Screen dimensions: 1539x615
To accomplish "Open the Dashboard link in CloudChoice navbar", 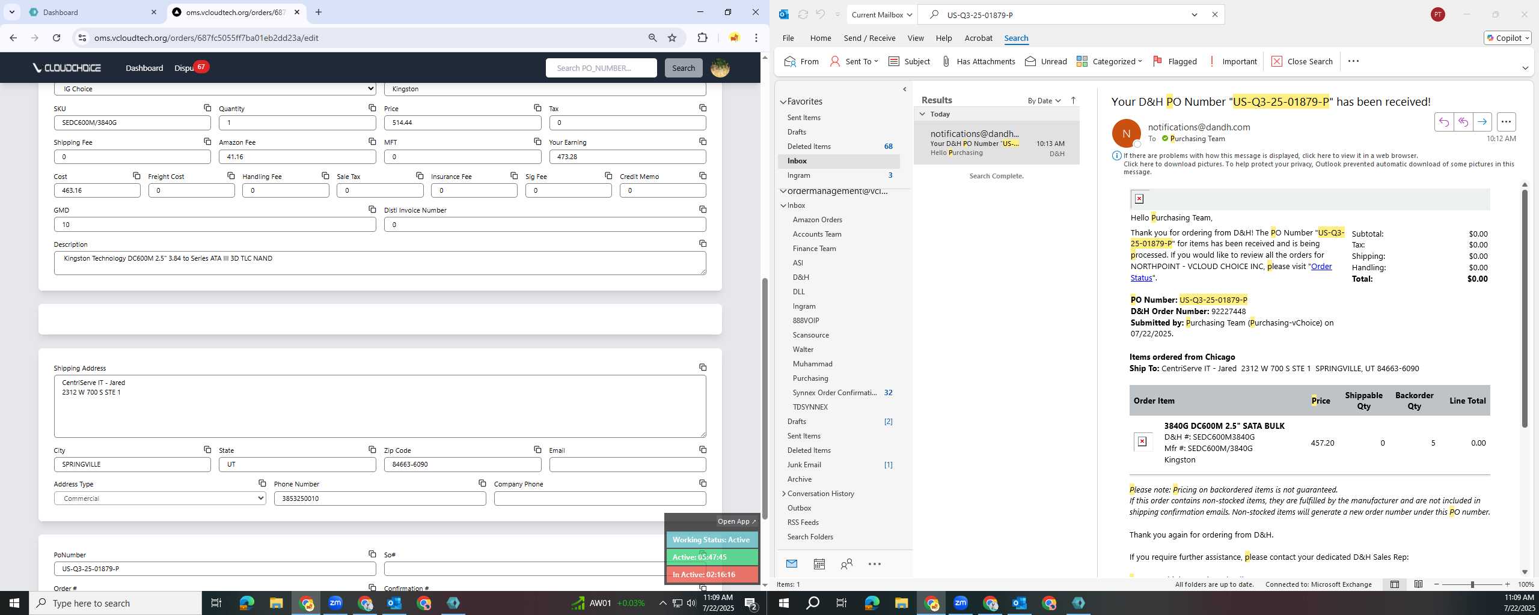I will tap(144, 68).
